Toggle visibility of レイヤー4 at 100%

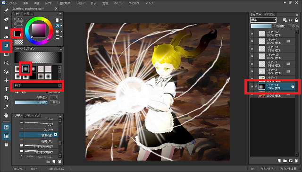(252, 41)
